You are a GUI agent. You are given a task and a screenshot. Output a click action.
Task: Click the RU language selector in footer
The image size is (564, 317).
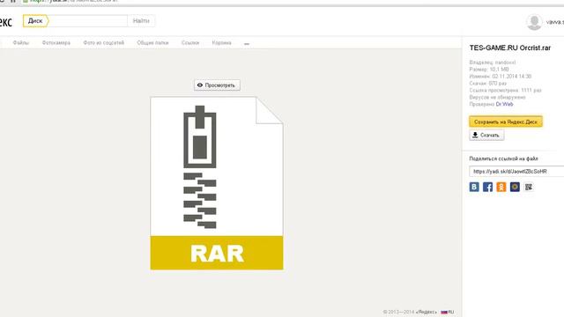(x=448, y=312)
